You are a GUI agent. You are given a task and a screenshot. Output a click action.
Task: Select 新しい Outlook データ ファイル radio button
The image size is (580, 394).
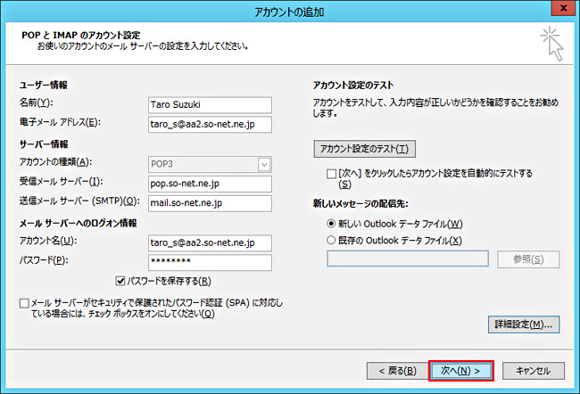click(333, 223)
